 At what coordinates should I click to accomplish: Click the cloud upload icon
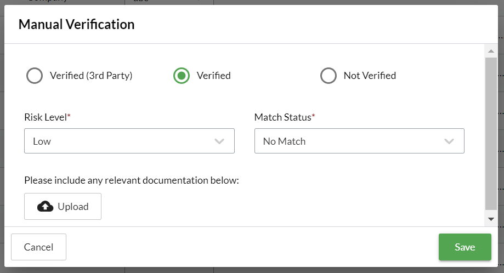pyautogui.click(x=45, y=207)
